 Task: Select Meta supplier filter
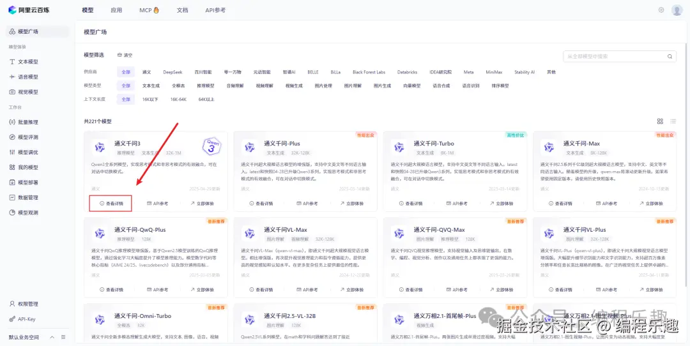pos(468,72)
